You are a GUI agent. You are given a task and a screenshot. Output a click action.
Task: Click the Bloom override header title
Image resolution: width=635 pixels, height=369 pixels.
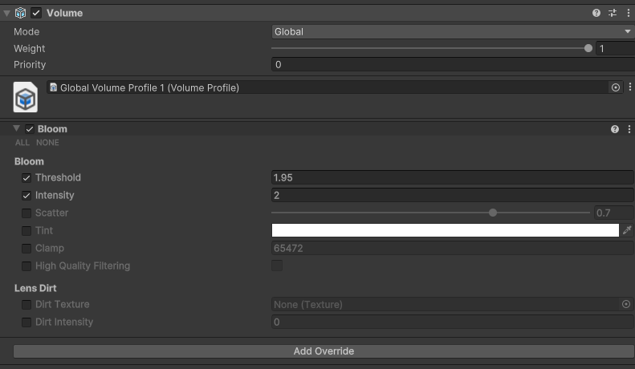click(52, 129)
